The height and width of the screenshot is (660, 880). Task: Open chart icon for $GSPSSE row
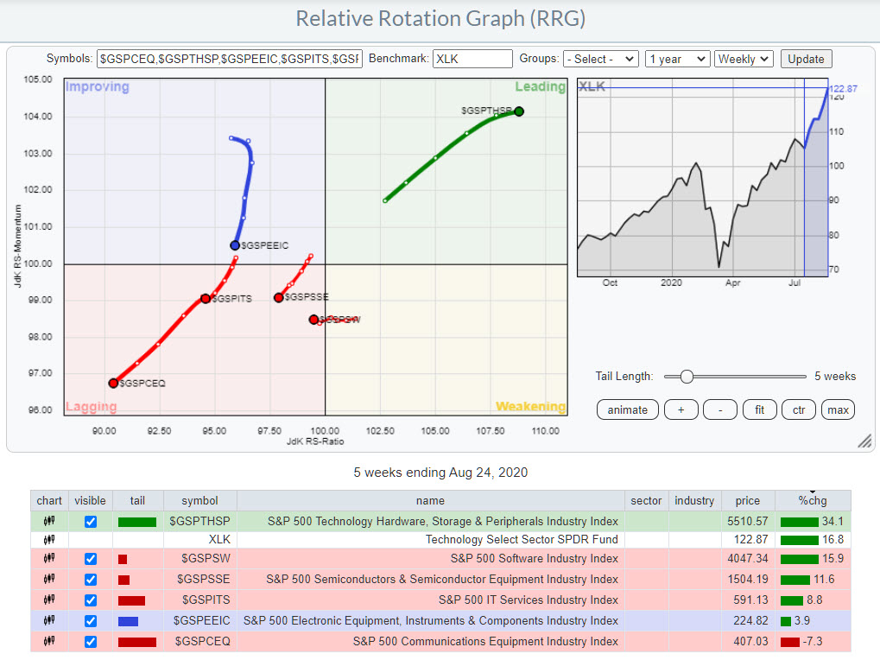point(49,580)
